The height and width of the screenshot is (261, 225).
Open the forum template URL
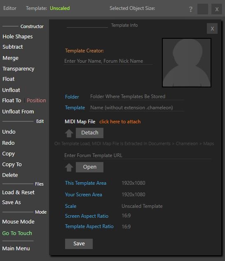[x=89, y=167]
